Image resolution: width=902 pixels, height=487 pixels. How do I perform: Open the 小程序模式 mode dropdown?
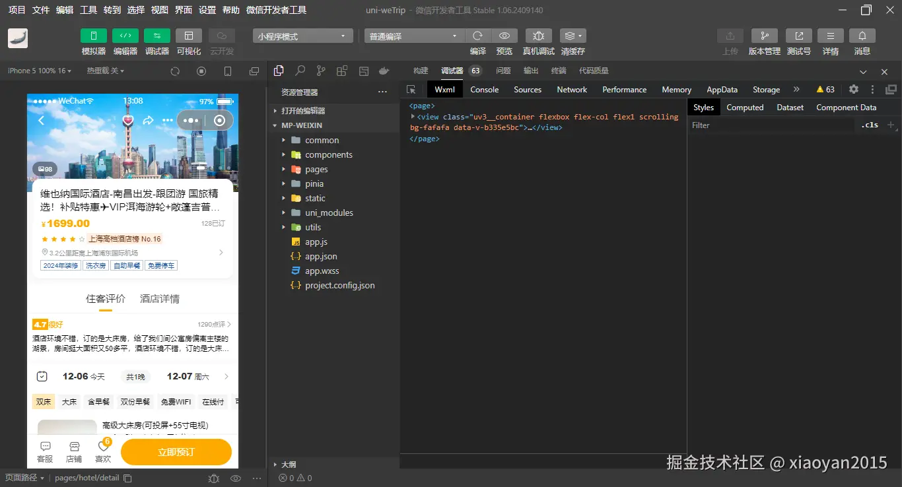point(302,36)
